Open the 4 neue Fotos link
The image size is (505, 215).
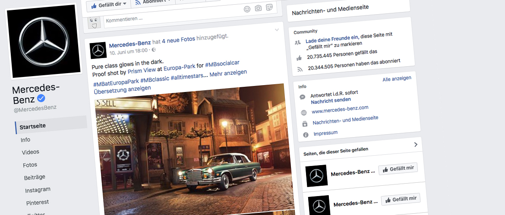[x=178, y=39]
